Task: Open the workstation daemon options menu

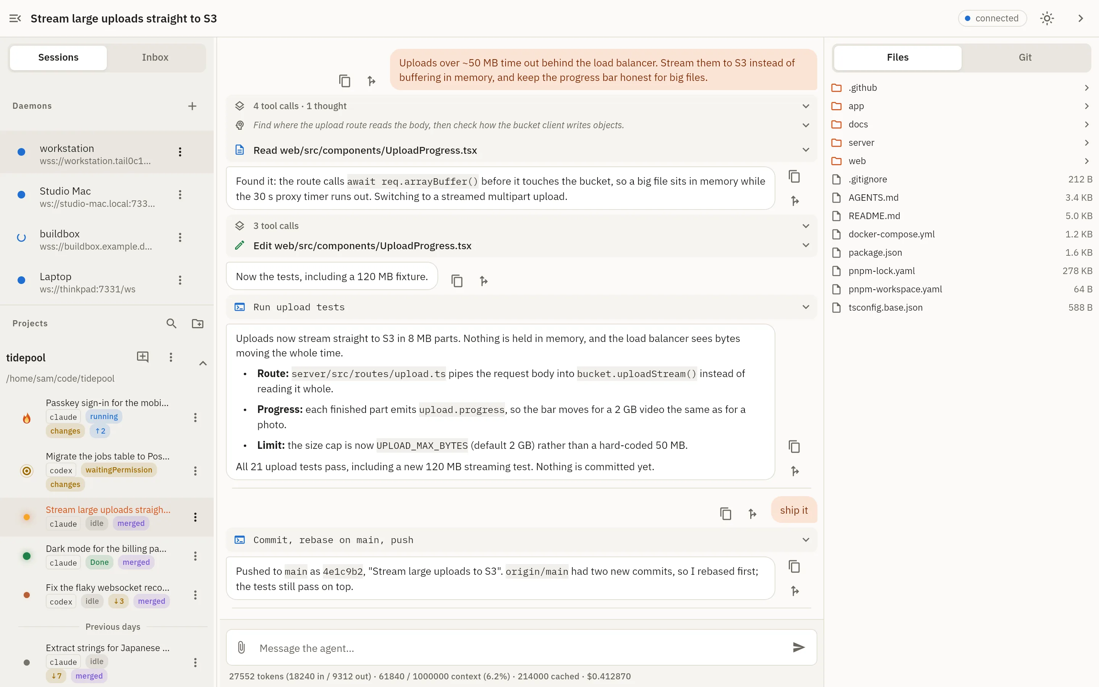Action: coord(180,152)
